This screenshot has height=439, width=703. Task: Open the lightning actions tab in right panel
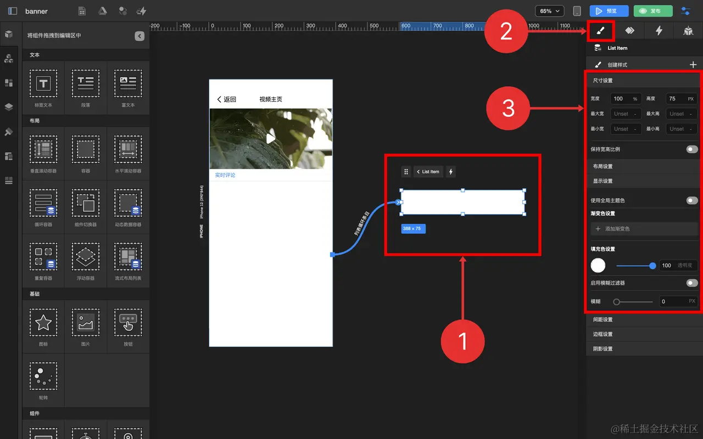point(659,31)
